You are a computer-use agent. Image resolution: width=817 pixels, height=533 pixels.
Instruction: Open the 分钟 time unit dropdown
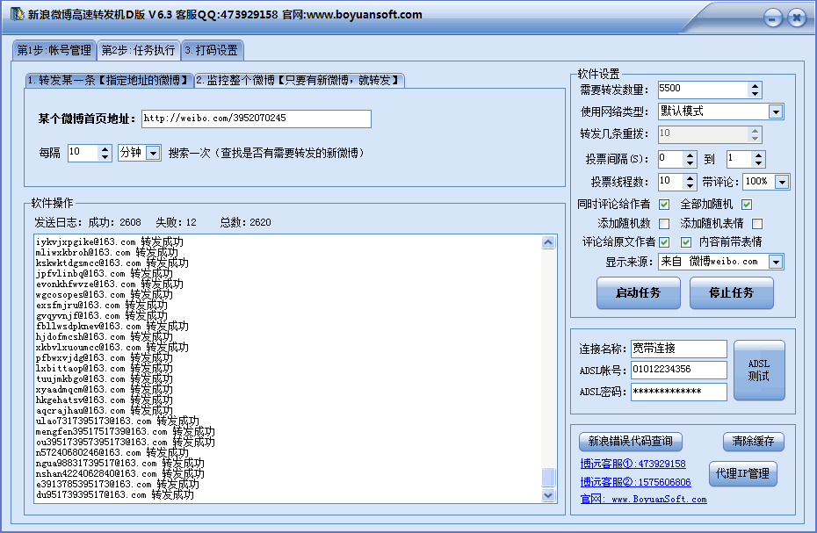click(x=153, y=153)
